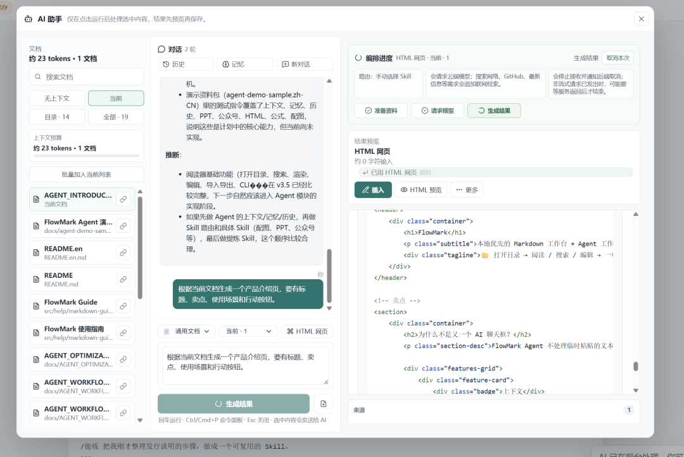The image size is (684, 457).
Task: Select AGENT_OPTIMIZA document item
Action: point(82,360)
